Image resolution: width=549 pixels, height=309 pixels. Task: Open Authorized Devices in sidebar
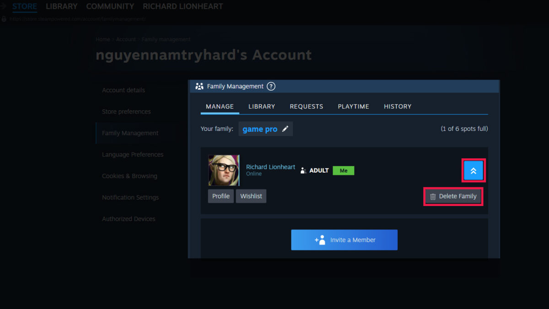click(x=129, y=219)
